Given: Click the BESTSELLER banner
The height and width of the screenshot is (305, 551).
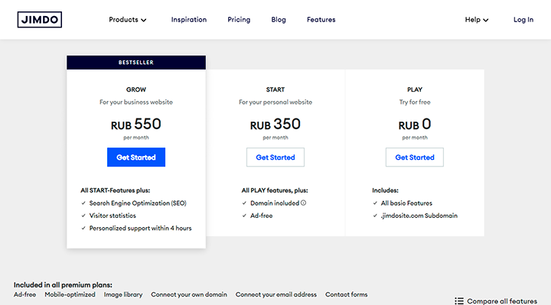Looking at the screenshot, I should [x=136, y=63].
